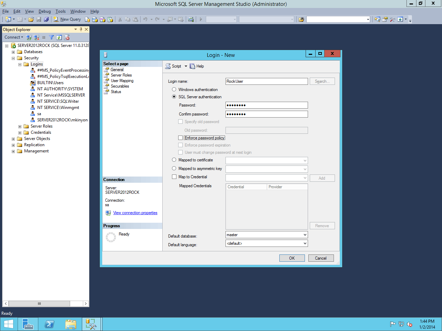The width and height of the screenshot is (442, 331).
Task: Open the Default database dropdown
Action: [x=305, y=235]
